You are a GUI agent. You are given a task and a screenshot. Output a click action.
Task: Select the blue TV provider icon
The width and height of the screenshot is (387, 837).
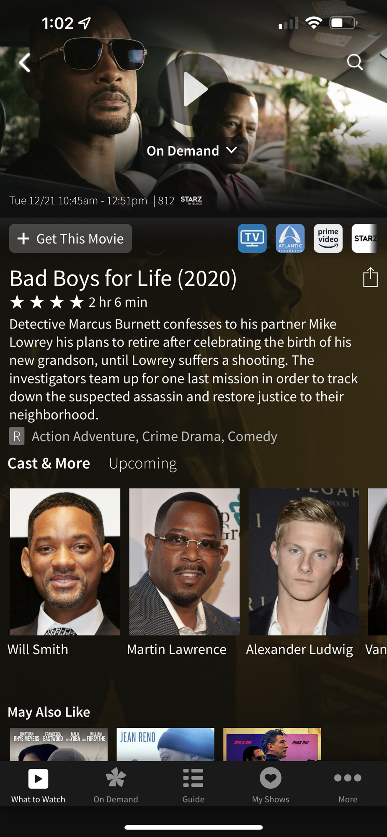coord(252,238)
